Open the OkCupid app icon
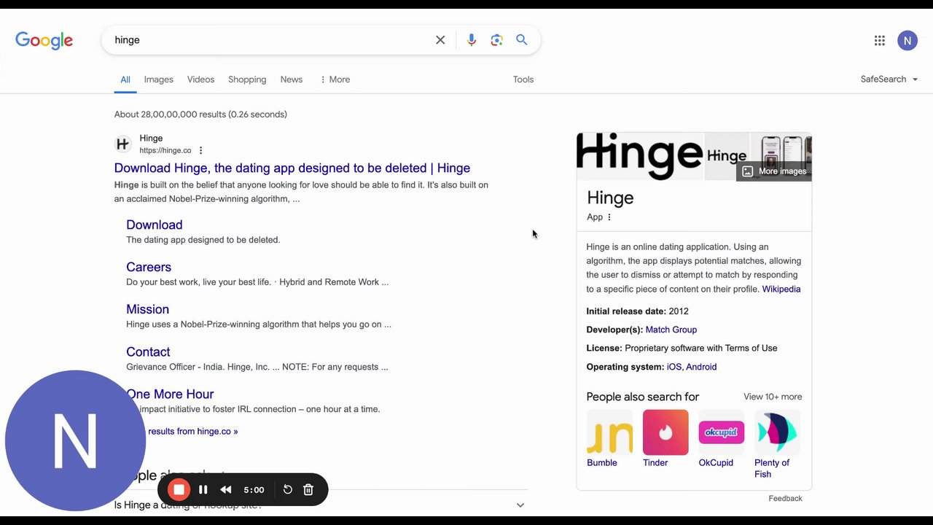The height and width of the screenshot is (525, 933). coord(722,432)
